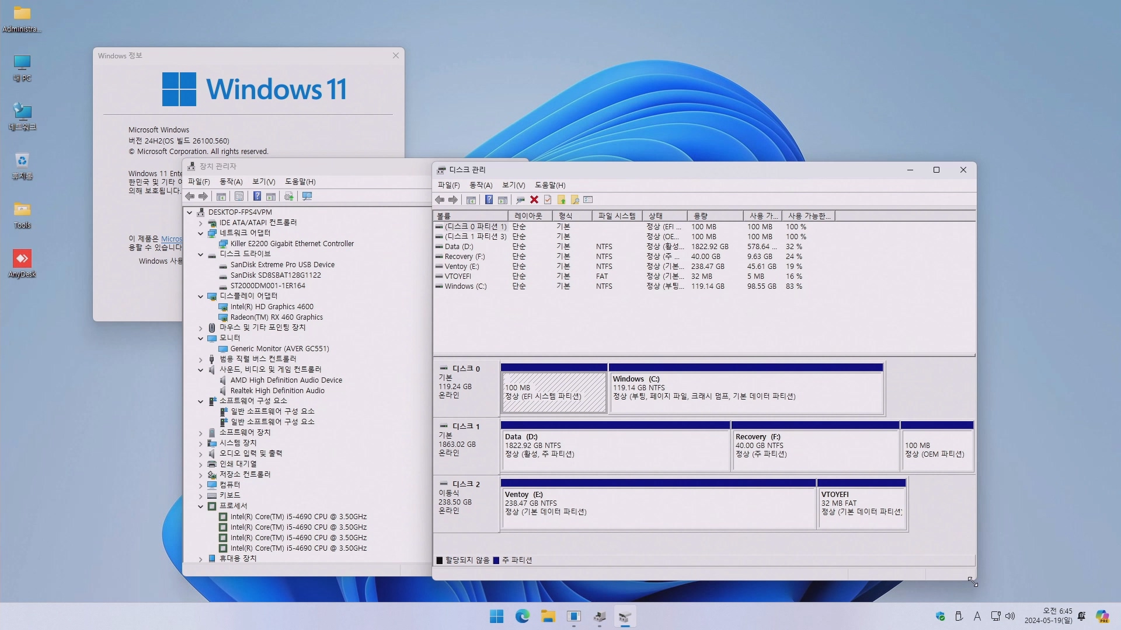
Task: Click the properties checkmark page icon in Disk Management
Action: tap(548, 200)
